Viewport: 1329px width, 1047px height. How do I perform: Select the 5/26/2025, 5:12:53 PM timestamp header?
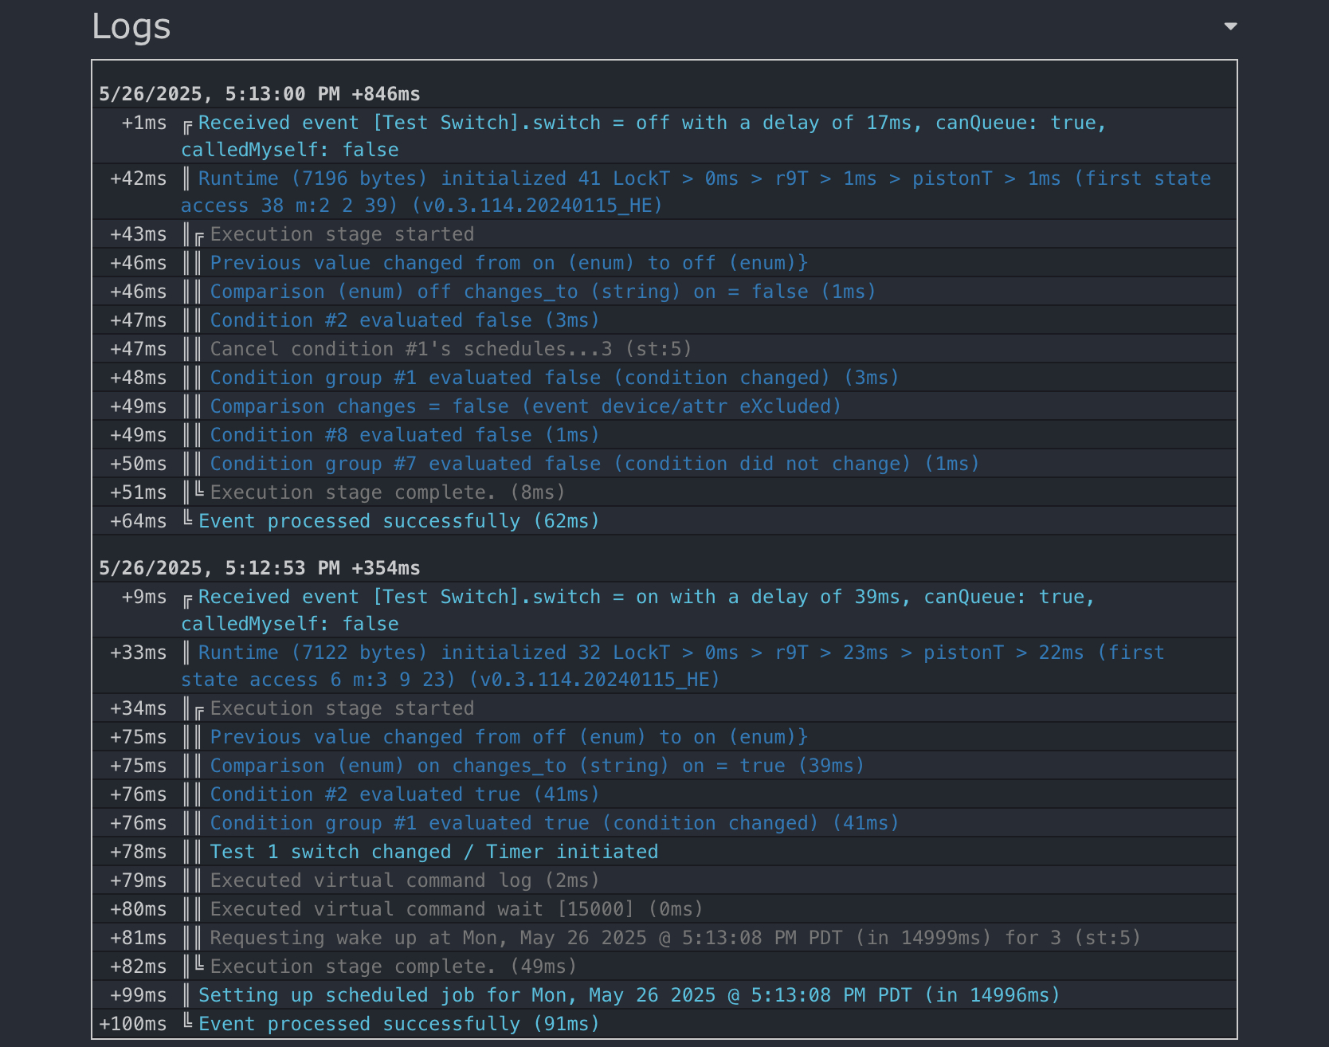tap(259, 568)
